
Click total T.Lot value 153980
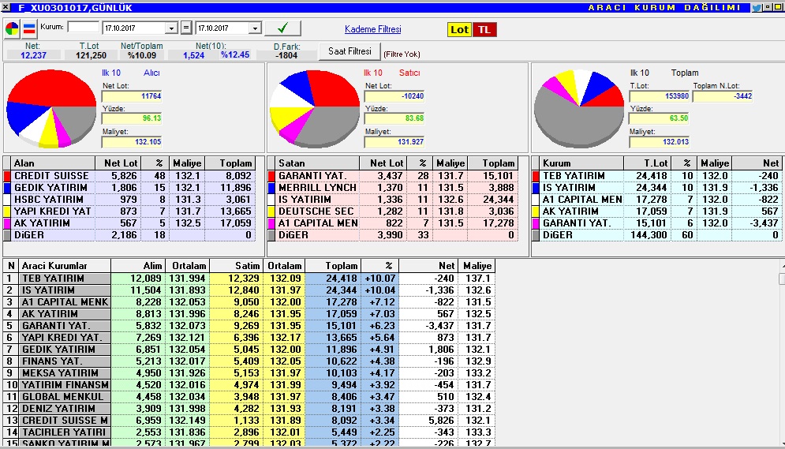pyautogui.click(x=660, y=96)
